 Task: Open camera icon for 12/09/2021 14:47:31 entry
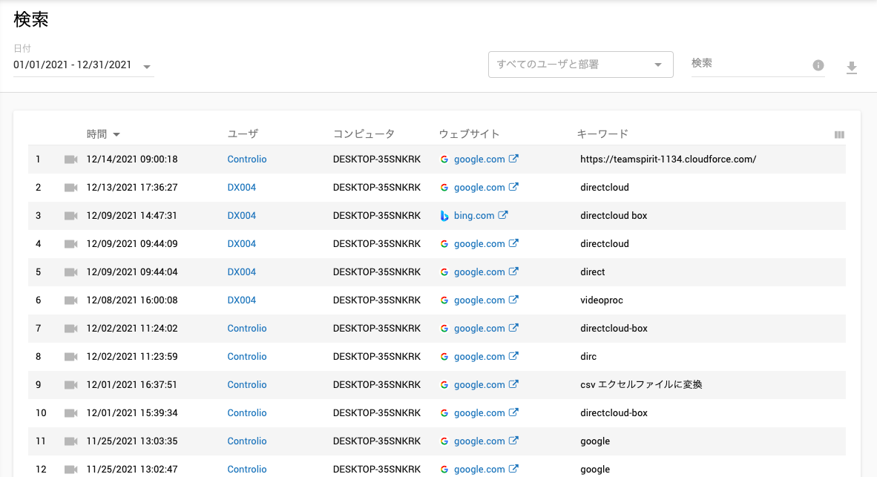tap(71, 216)
